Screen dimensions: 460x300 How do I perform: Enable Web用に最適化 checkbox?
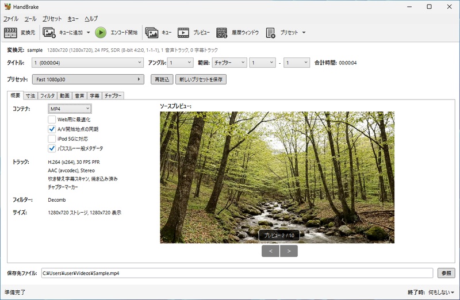[52, 120]
